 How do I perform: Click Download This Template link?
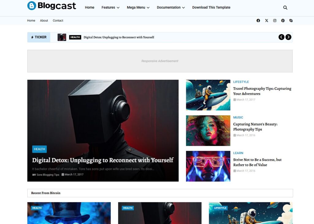tap(211, 7)
